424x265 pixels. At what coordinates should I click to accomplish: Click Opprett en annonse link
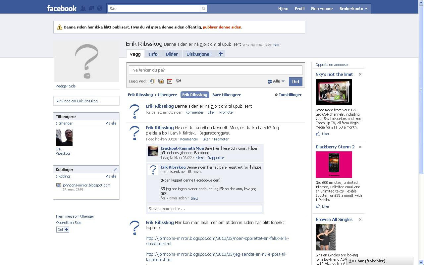click(x=332, y=65)
